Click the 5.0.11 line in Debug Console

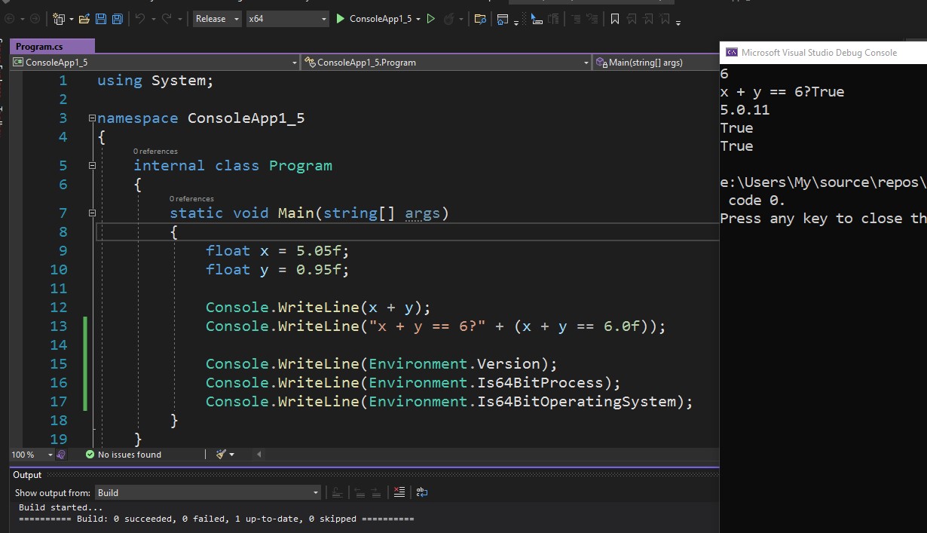point(745,110)
